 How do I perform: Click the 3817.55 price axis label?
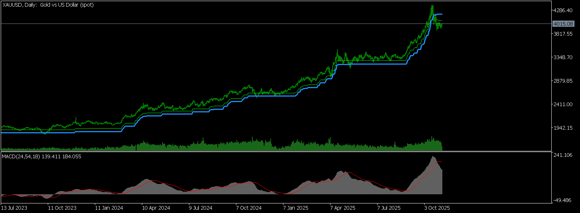(563, 34)
